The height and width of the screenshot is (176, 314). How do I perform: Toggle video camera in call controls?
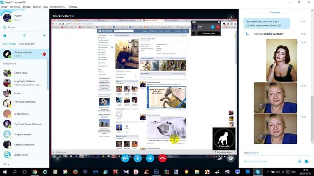pyautogui.click(x=126, y=158)
